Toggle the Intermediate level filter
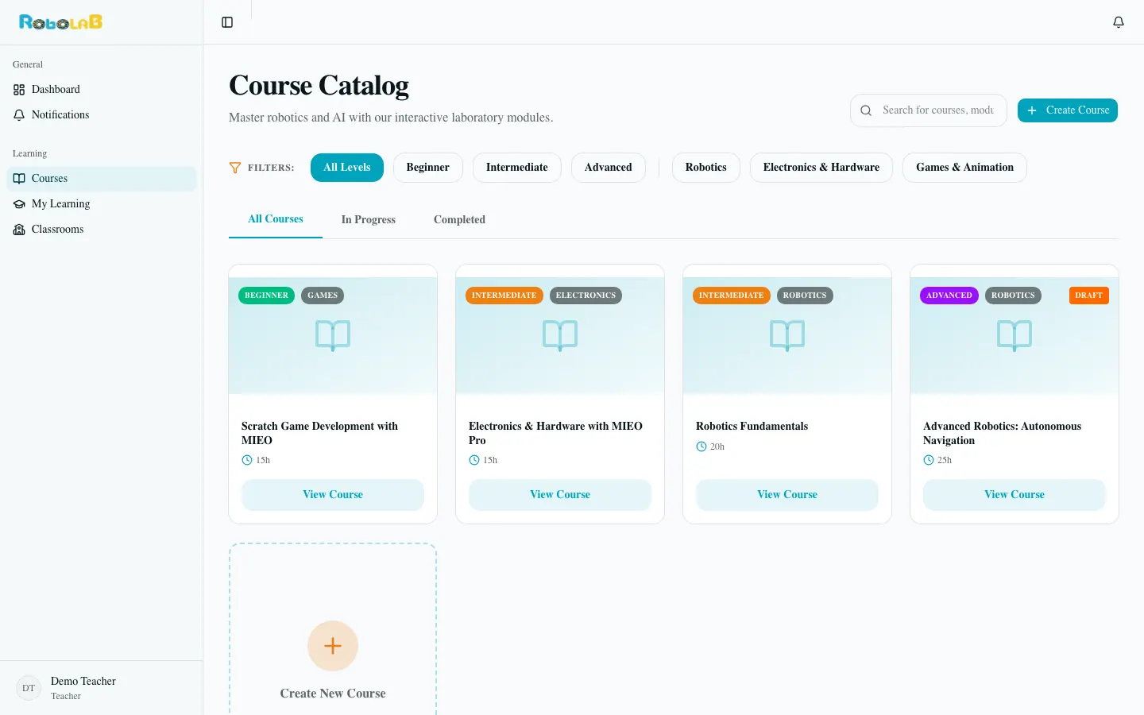Screen dimensions: 1144x715 pyautogui.click(x=517, y=168)
